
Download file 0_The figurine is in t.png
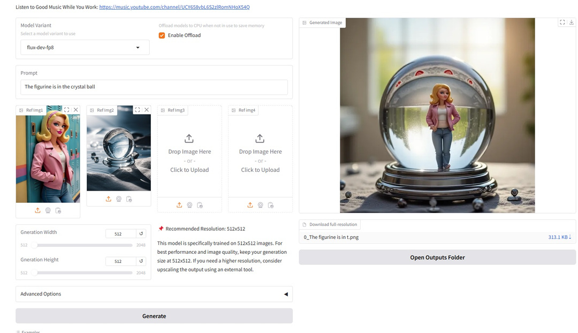tap(331, 237)
